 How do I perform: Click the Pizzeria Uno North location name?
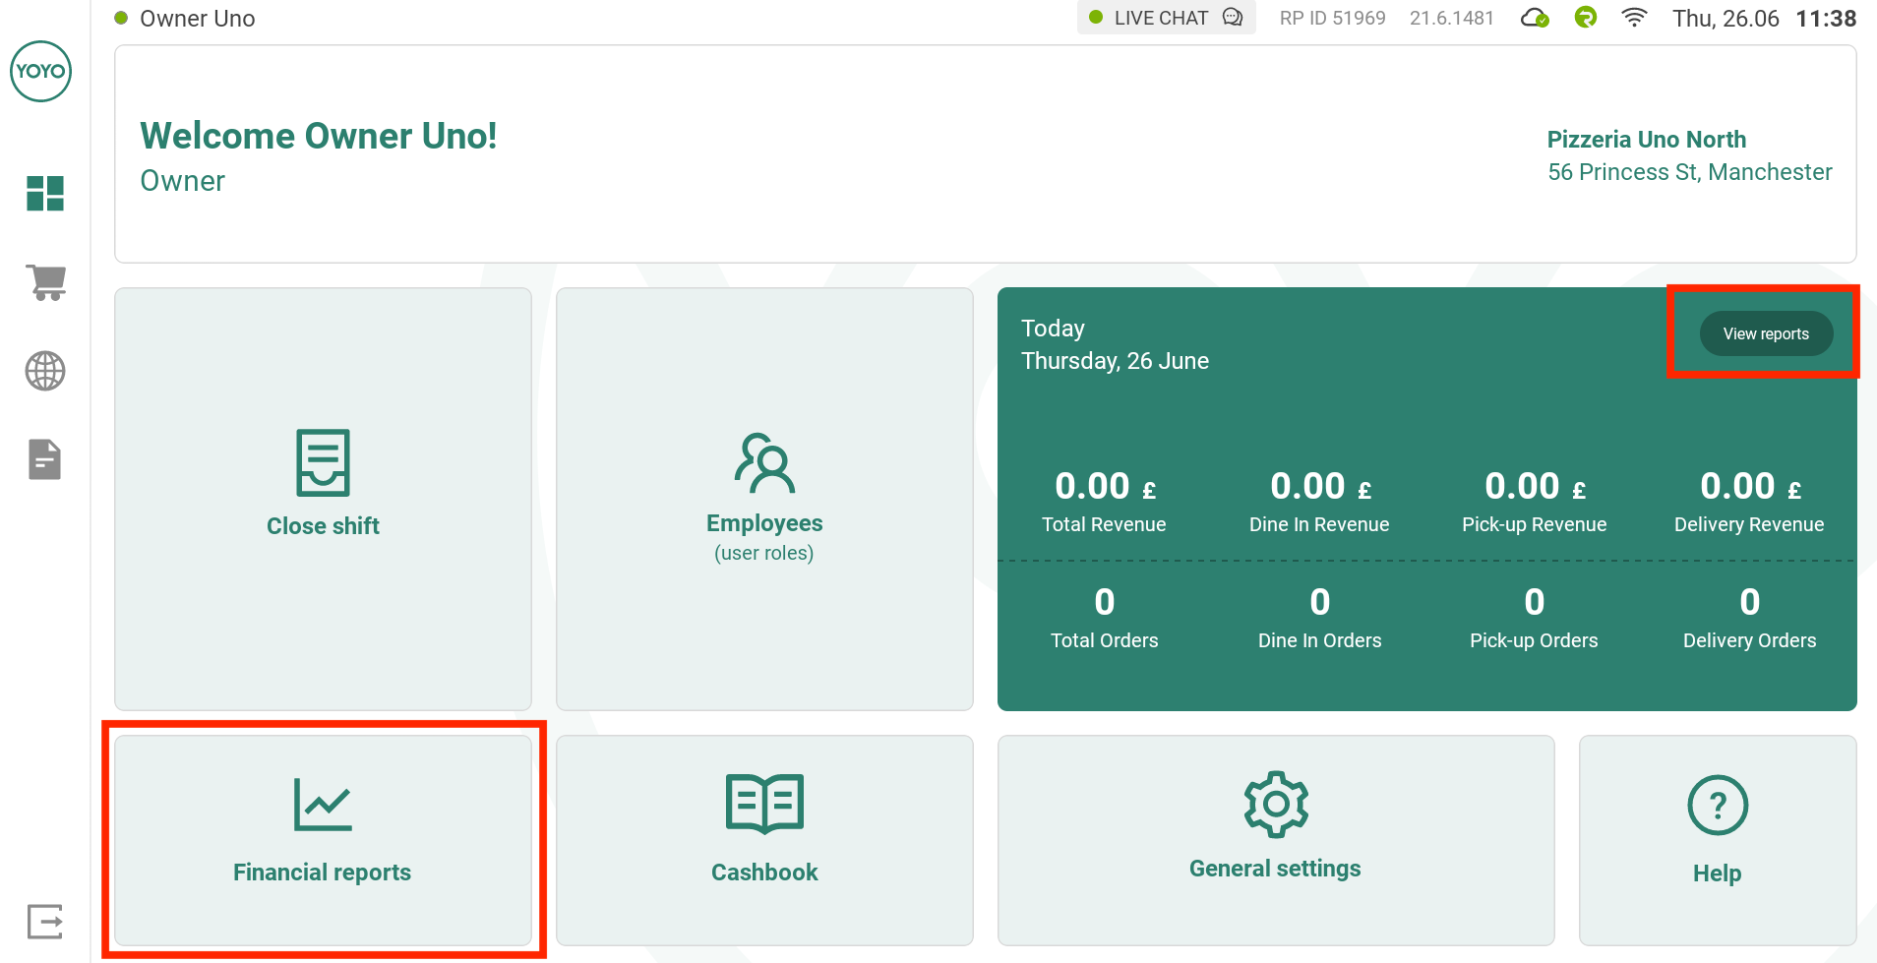tap(1647, 139)
